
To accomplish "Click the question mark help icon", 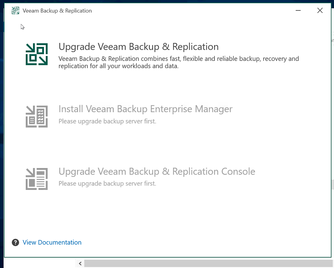I will pyautogui.click(x=15, y=243).
